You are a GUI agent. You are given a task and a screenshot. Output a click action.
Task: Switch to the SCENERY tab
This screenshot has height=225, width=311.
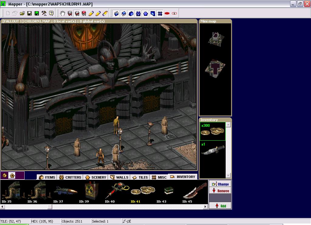(96, 177)
